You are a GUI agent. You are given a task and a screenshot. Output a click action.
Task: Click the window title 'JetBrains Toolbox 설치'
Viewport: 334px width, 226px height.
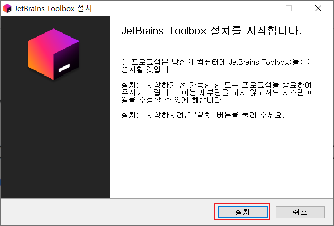tap(53, 9)
